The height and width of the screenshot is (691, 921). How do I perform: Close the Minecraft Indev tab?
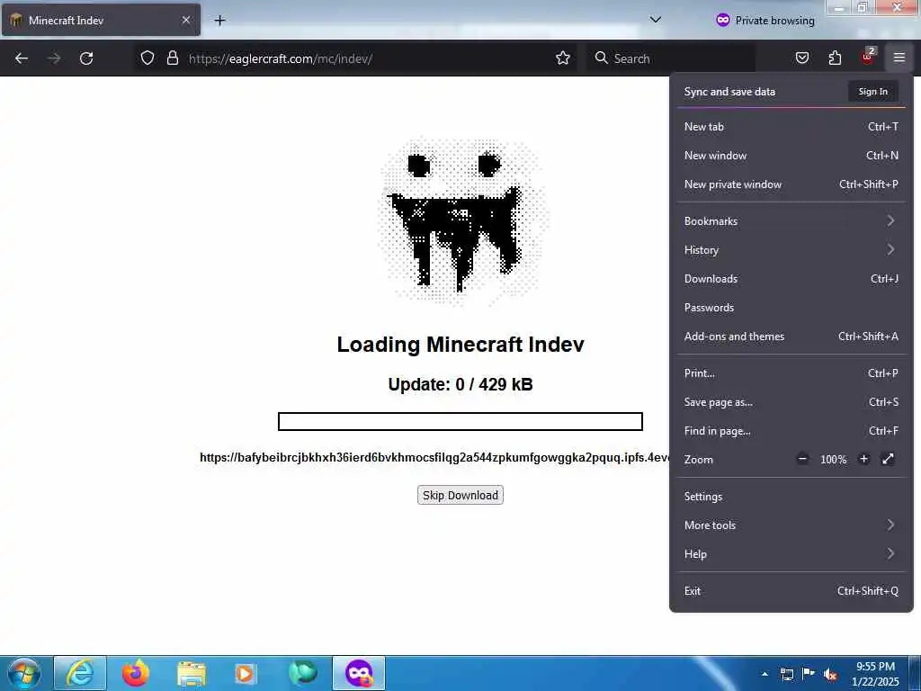pos(185,20)
